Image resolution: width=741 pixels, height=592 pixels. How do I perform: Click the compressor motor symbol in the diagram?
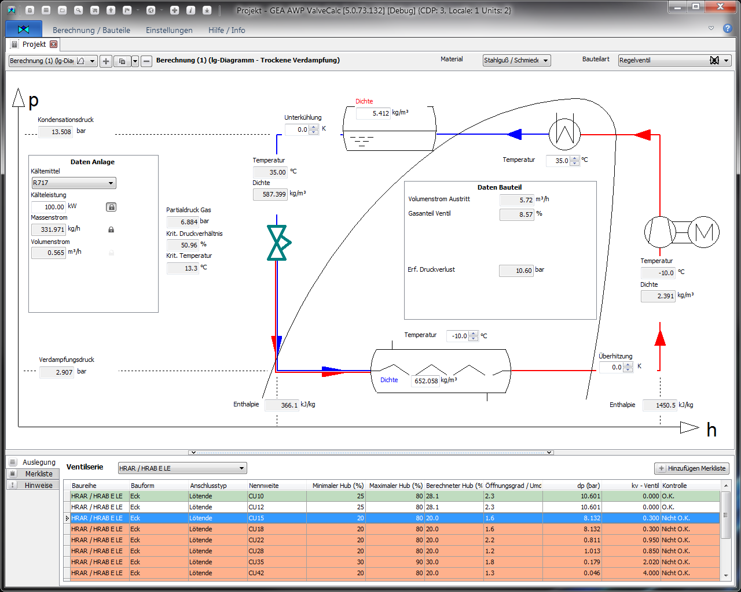click(x=703, y=232)
